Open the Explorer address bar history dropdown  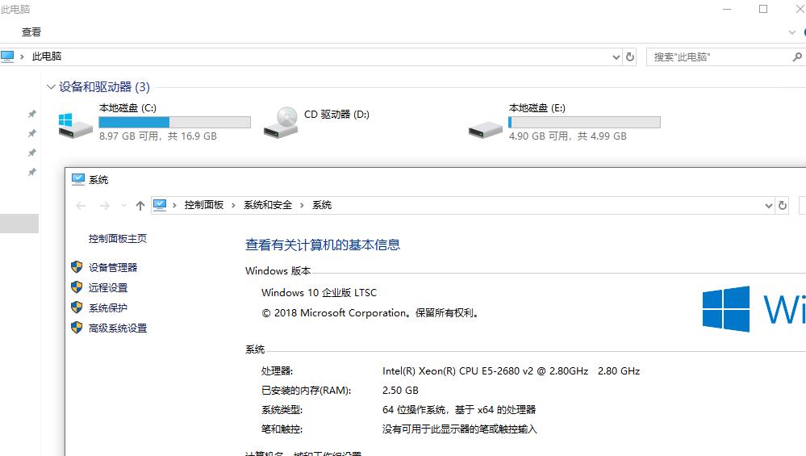point(616,57)
